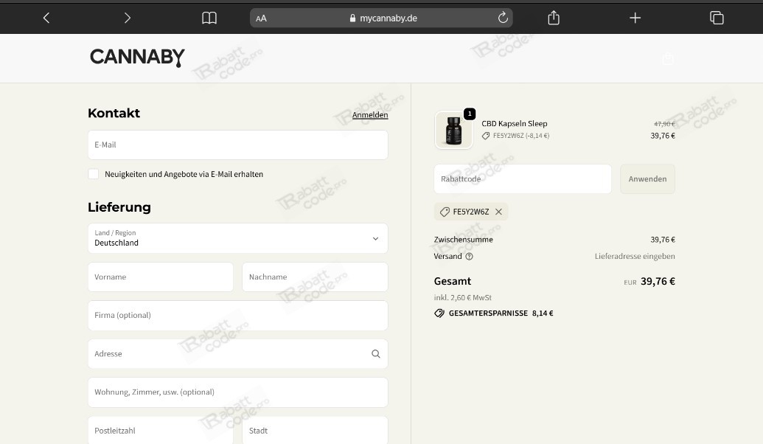Open the Share sheet in Safari
This screenshot has width=763, height=444.
coord(554,18)
